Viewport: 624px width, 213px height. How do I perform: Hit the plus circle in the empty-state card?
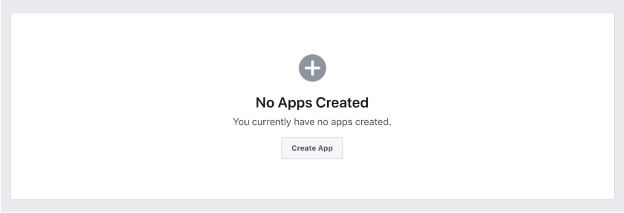313,68
